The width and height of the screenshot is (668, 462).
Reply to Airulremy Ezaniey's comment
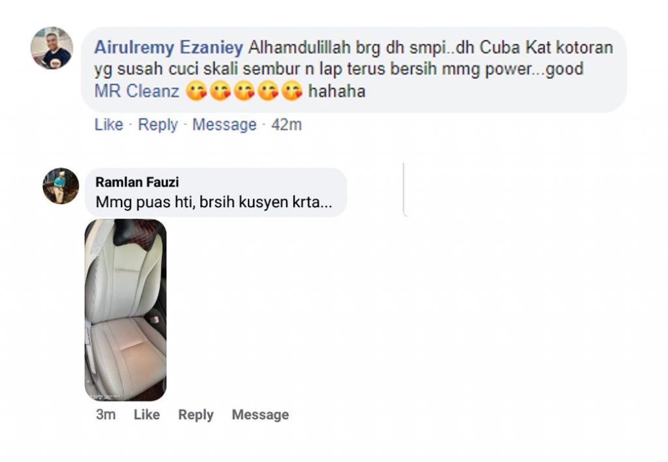pyautogui.click(x=158, y=124)
